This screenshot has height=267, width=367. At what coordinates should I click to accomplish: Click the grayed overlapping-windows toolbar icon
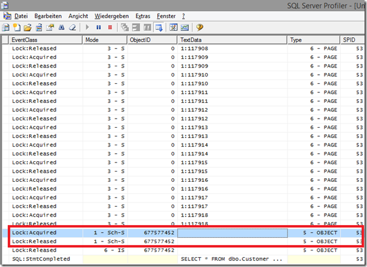coord(125,27)
